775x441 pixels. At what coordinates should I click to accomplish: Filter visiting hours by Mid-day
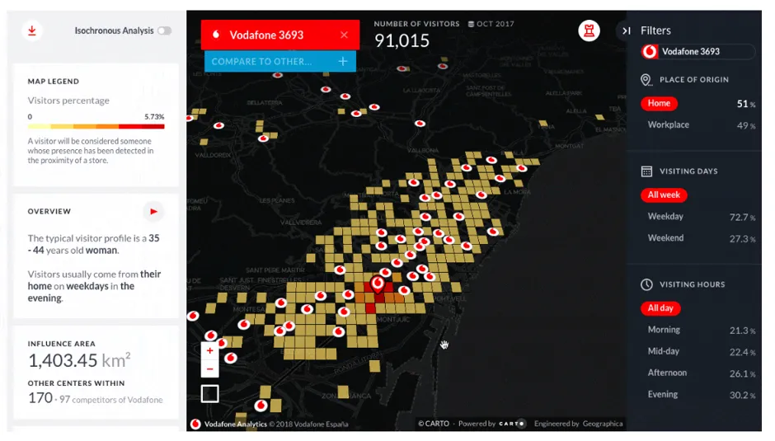click(664, 351)
